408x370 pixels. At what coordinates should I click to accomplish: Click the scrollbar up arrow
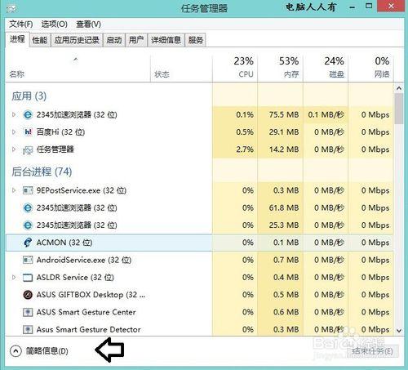[x=399, y=88]
